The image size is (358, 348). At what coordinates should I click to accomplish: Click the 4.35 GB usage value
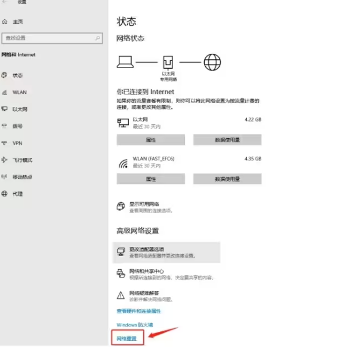(253, 158)
